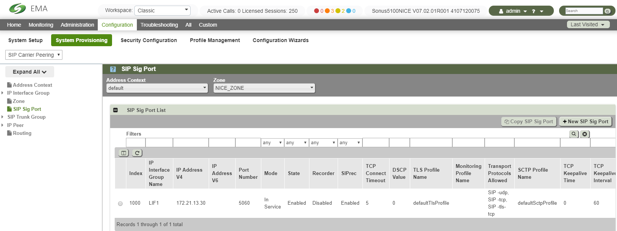Open the Administration tab
The image size is (617, 231).
click(x=77, y=25)
